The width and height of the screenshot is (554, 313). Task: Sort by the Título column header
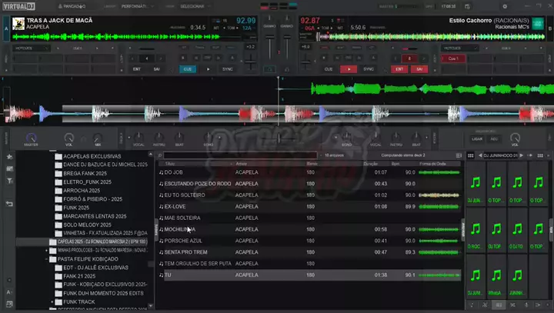pyautogui.click(x=170, y=164)
